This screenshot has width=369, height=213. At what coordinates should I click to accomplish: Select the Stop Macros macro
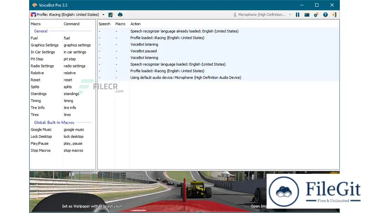click(41, 151)
